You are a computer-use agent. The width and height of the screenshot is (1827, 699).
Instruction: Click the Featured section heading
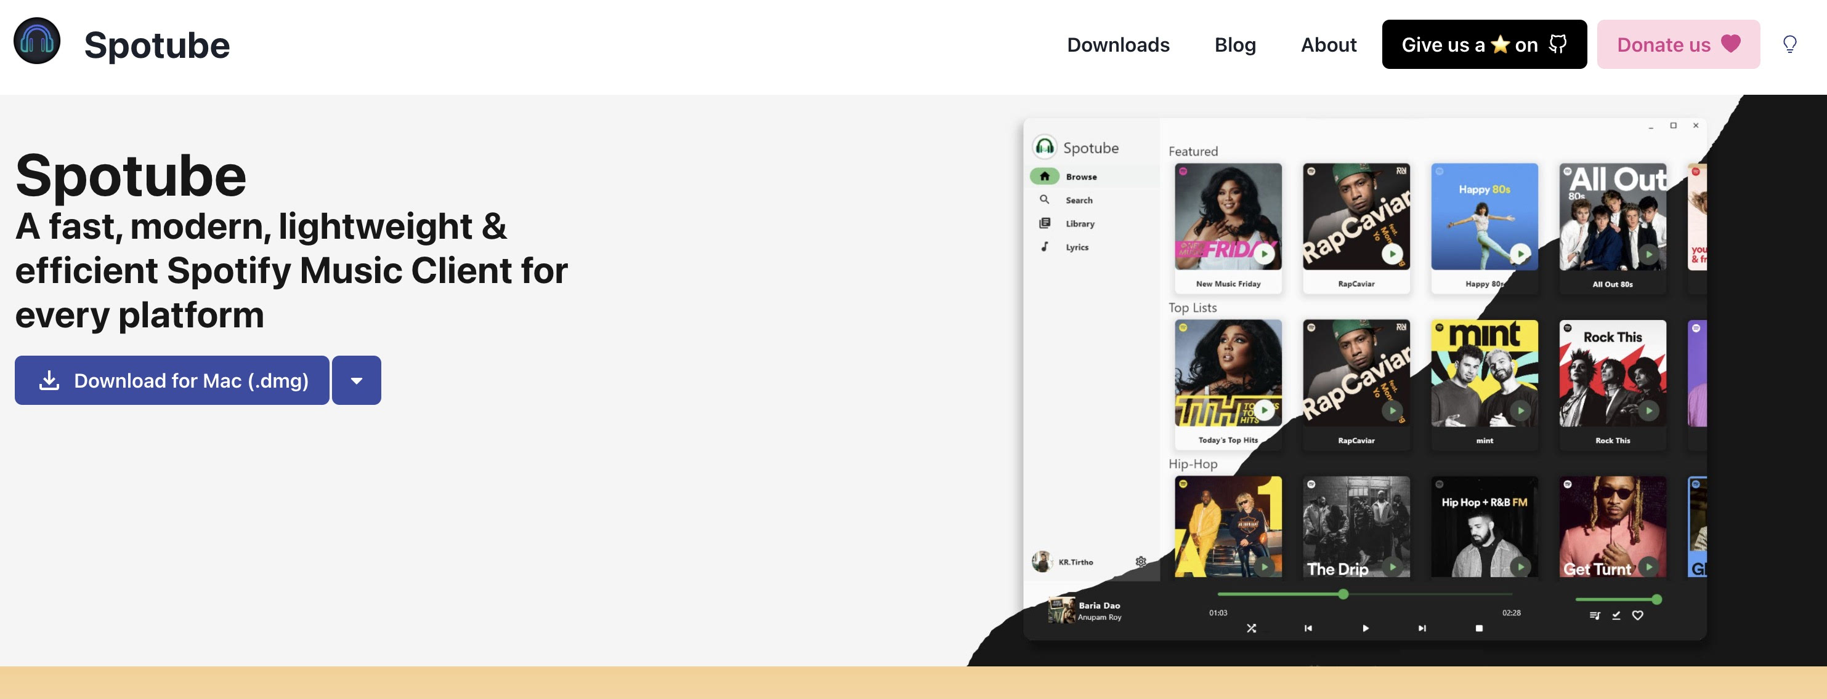pyautogui.click(x=1193, y=151)
